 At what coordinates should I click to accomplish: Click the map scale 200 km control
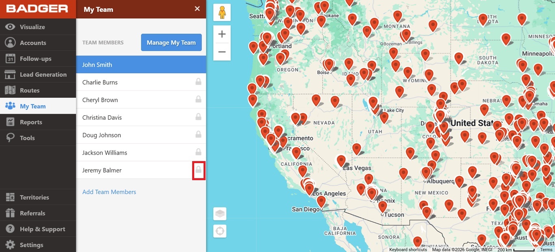[x=516, y=250]
